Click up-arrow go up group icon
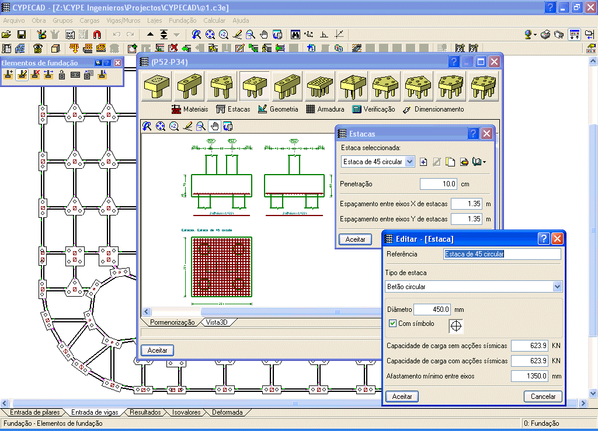This screenshot has height=431, width=598. coord(150,34)
